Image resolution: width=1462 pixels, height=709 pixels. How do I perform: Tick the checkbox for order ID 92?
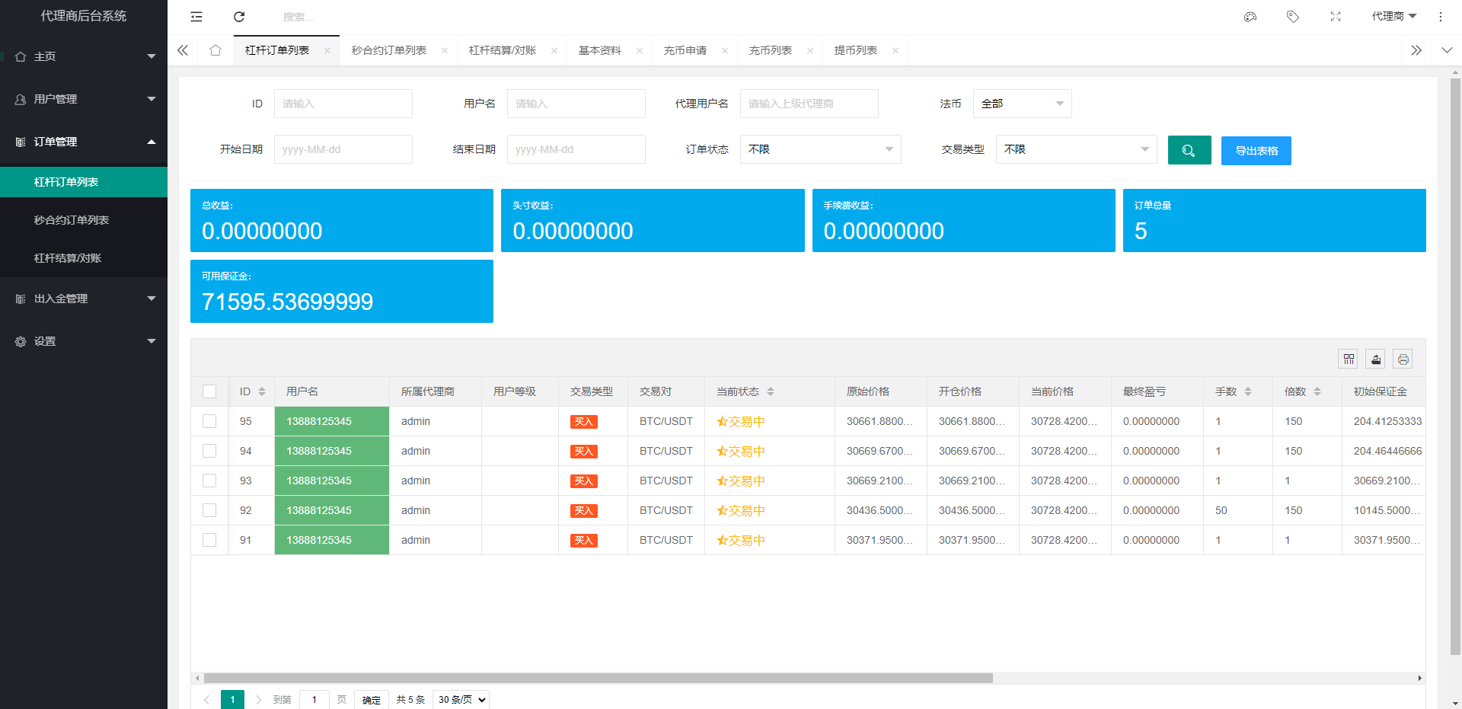point(209,510)
